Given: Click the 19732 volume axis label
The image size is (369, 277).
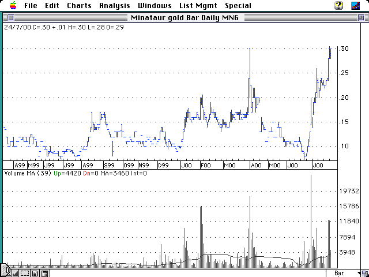Looking at the screenshot, I should [349, 191].
